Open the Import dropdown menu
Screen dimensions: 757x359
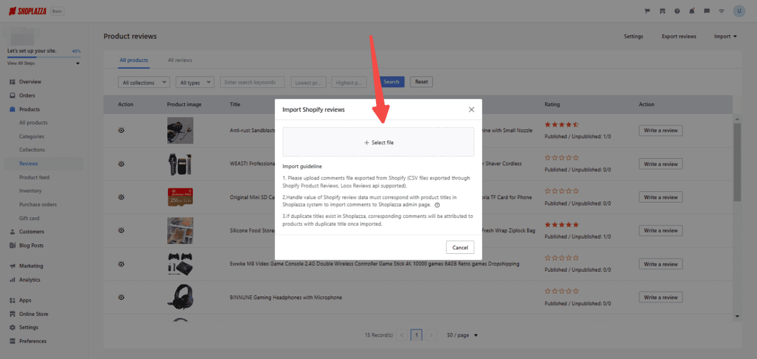(x=725, y=37)
